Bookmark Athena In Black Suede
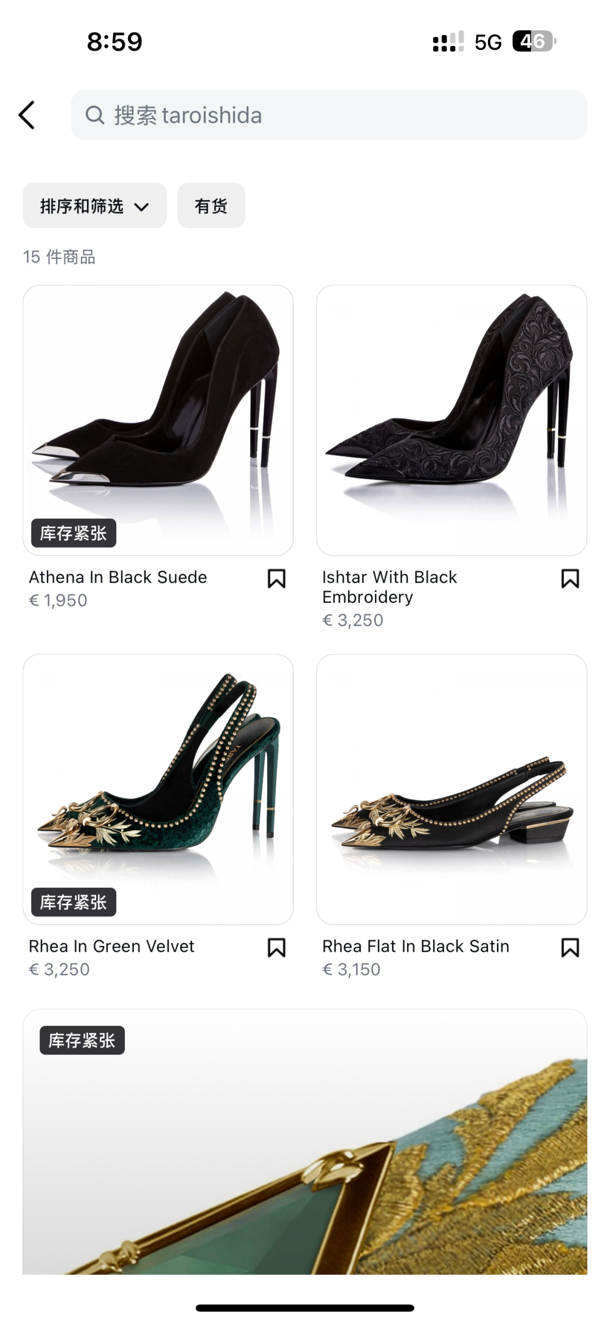The width and height of the screenshot is (610, 1323). (x=276, y=579)
